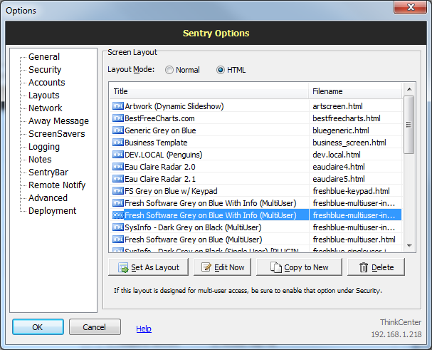Screen dimensions: 432x350
Task: Click the HTML icon beside BestFreeCharts.com
Action: [118, 118]
